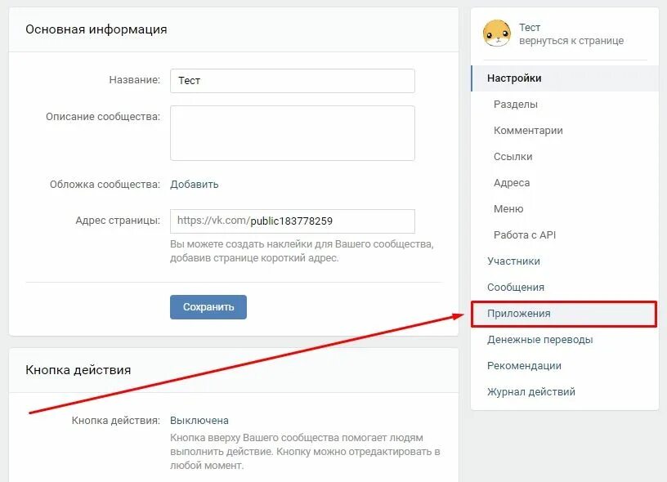Open Денежные переводы section
The width and height of the screenshot is (667, 482).
[539, 340]
